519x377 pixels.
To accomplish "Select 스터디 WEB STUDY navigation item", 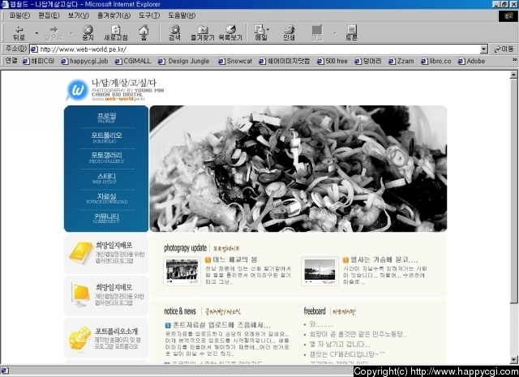I will [x=106, y=178].
